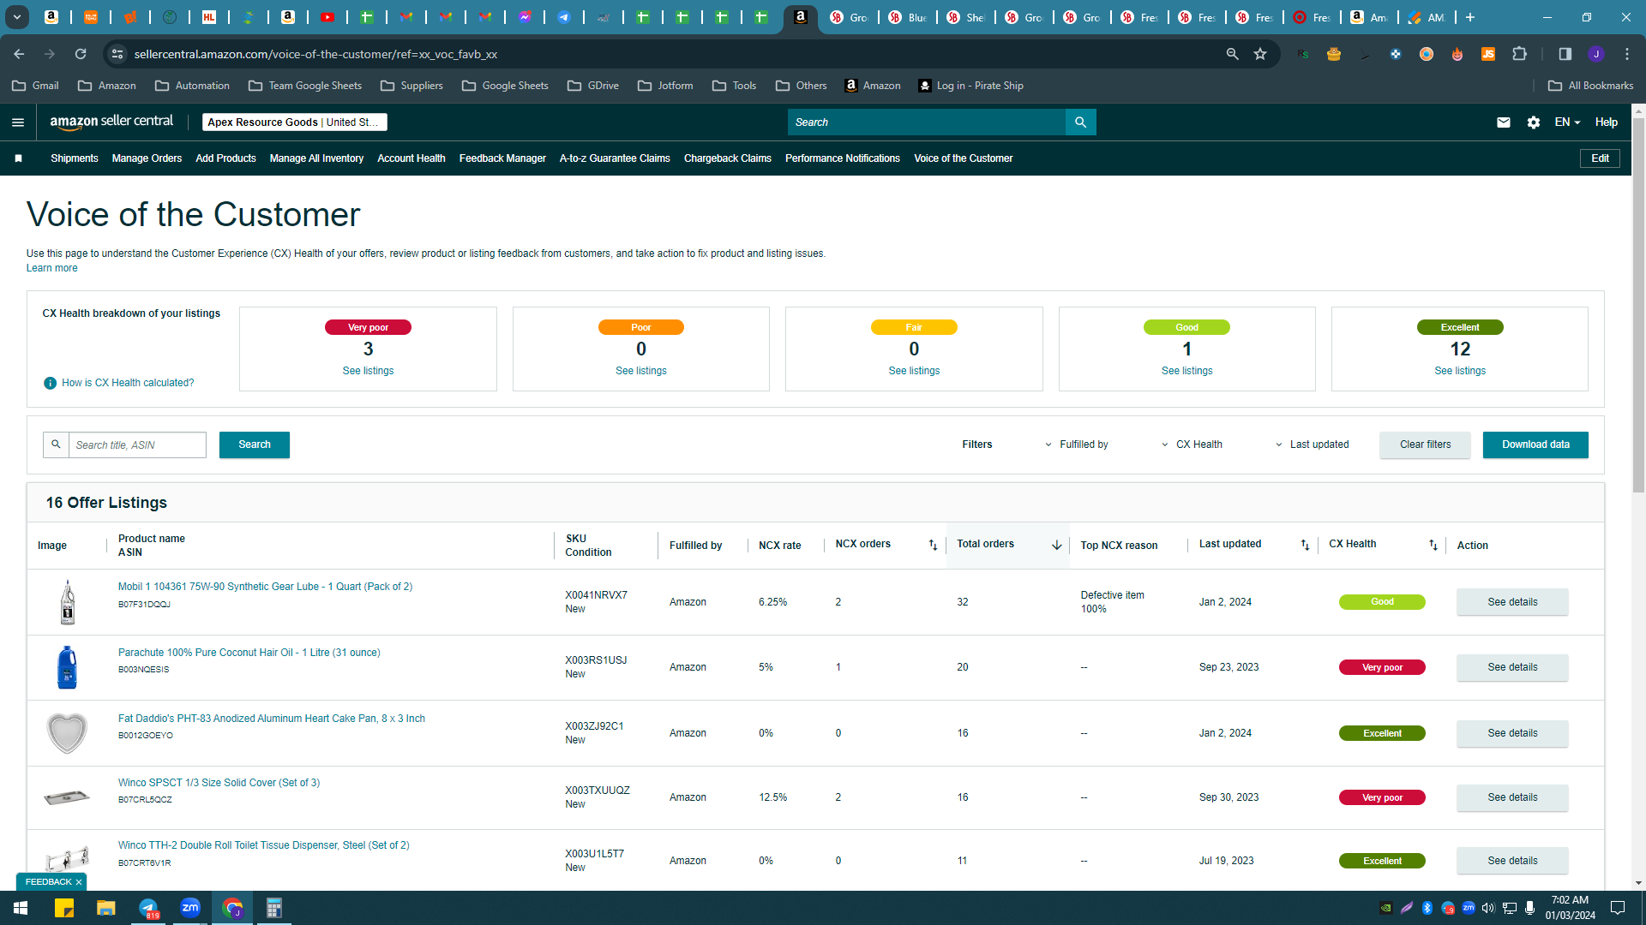Click the browser back arrow

(x=19, y=54)
